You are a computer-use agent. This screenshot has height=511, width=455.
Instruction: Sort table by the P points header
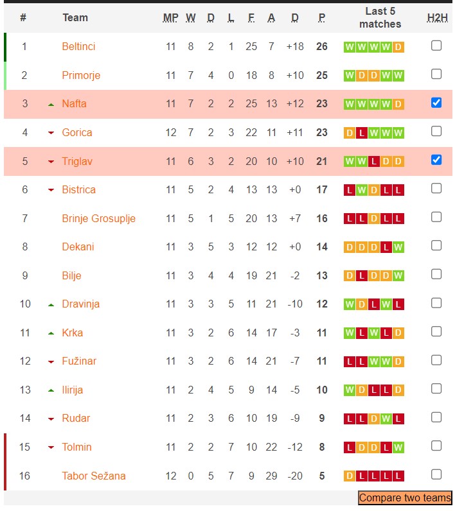pos(321,18)
